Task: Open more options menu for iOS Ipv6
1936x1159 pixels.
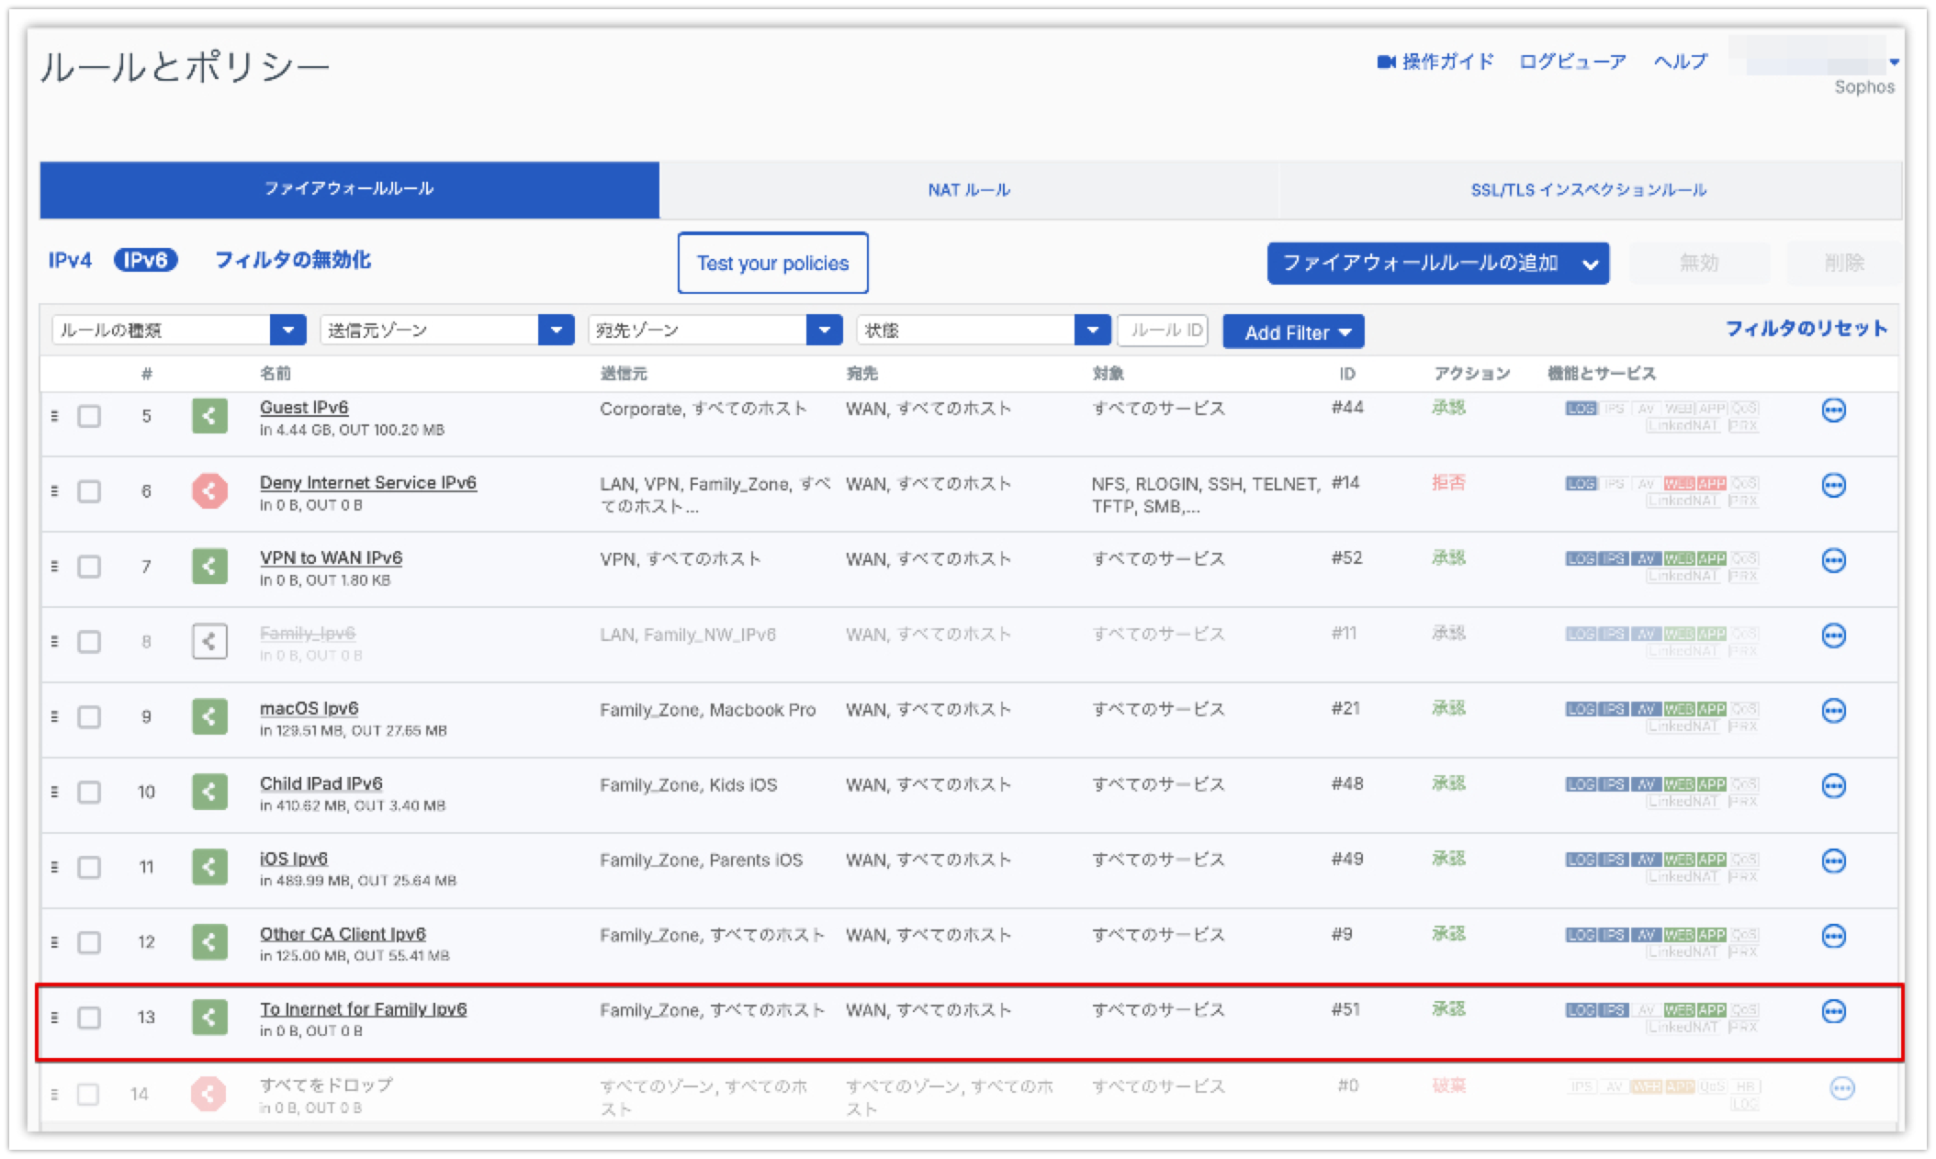Action: pos(1833,861)
